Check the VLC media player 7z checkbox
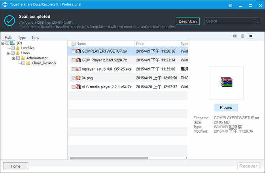The height and width of the screenshot is (173, 265). click(x=73, y=87)
